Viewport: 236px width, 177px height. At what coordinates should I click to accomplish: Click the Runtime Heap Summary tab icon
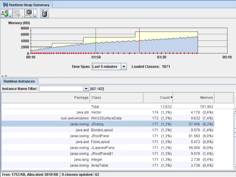6,5
